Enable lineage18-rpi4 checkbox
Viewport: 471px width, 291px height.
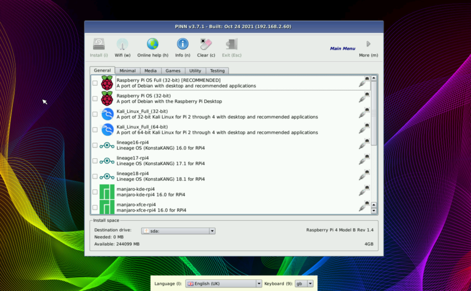pos(95,177)
